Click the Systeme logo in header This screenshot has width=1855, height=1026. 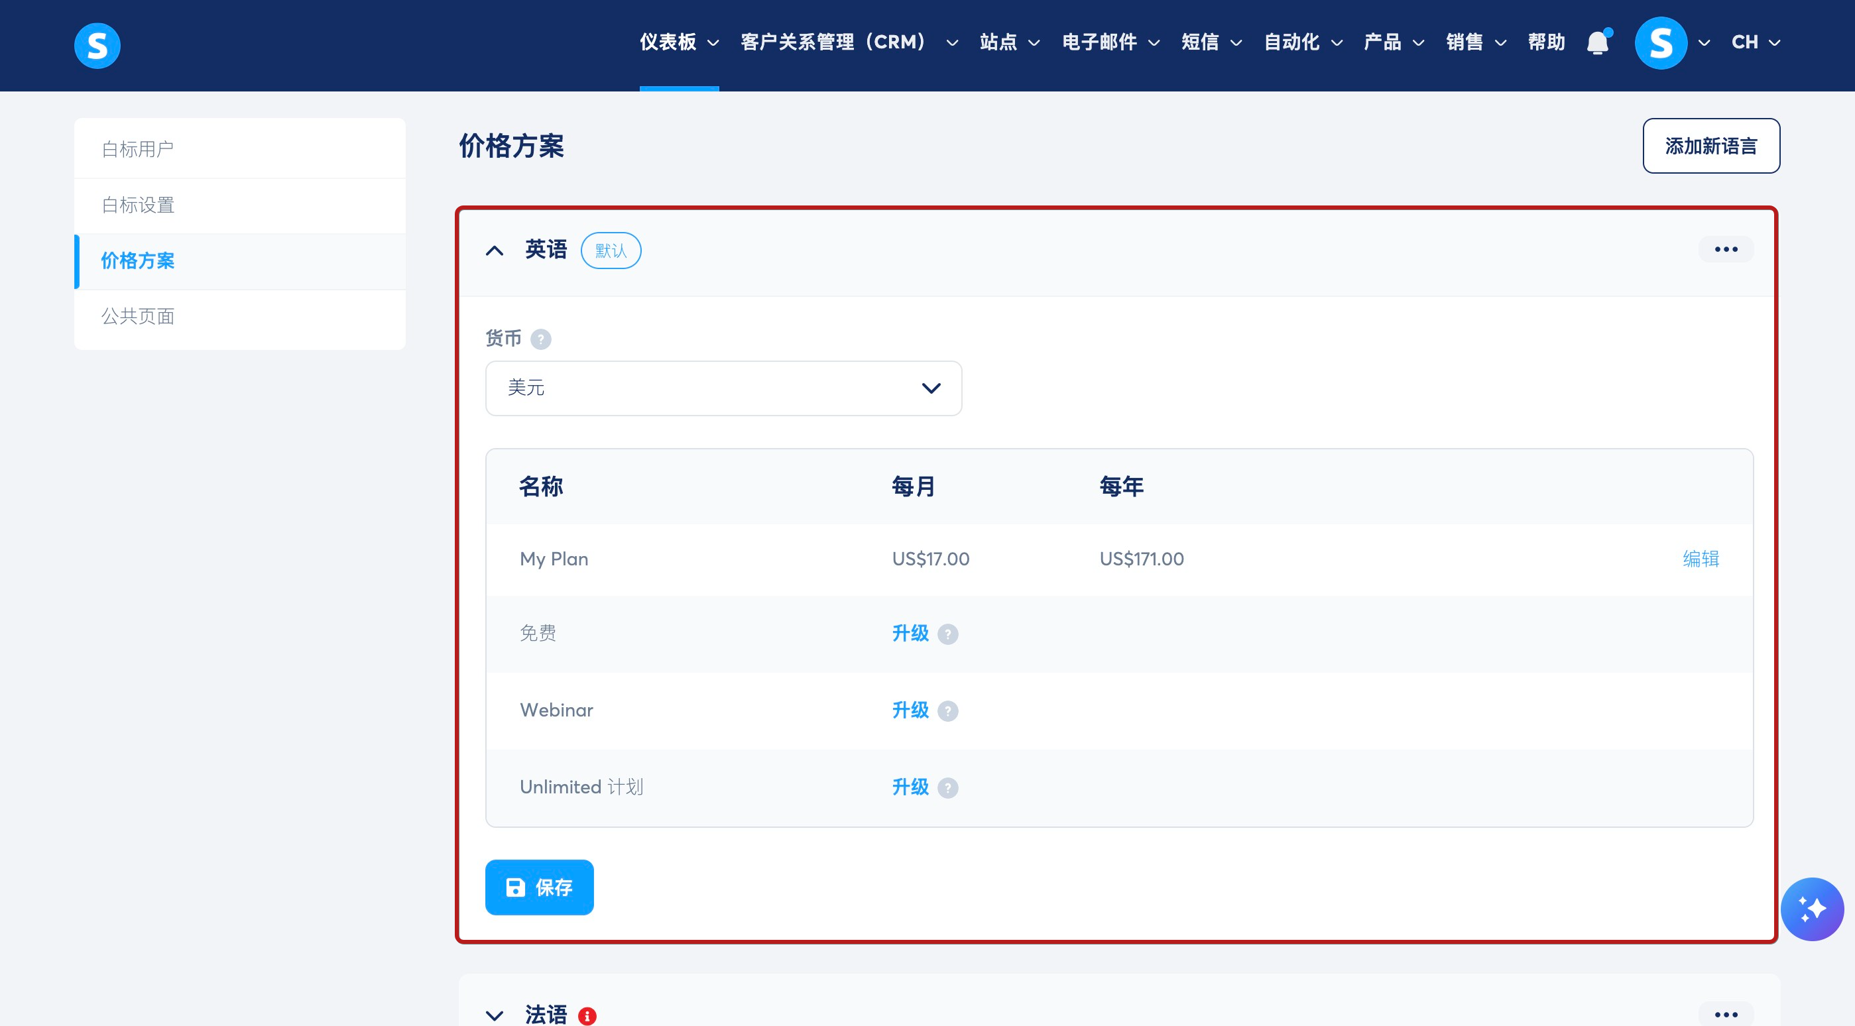point(97,45)
